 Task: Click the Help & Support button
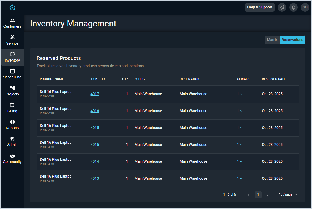[x=260, y=7]
